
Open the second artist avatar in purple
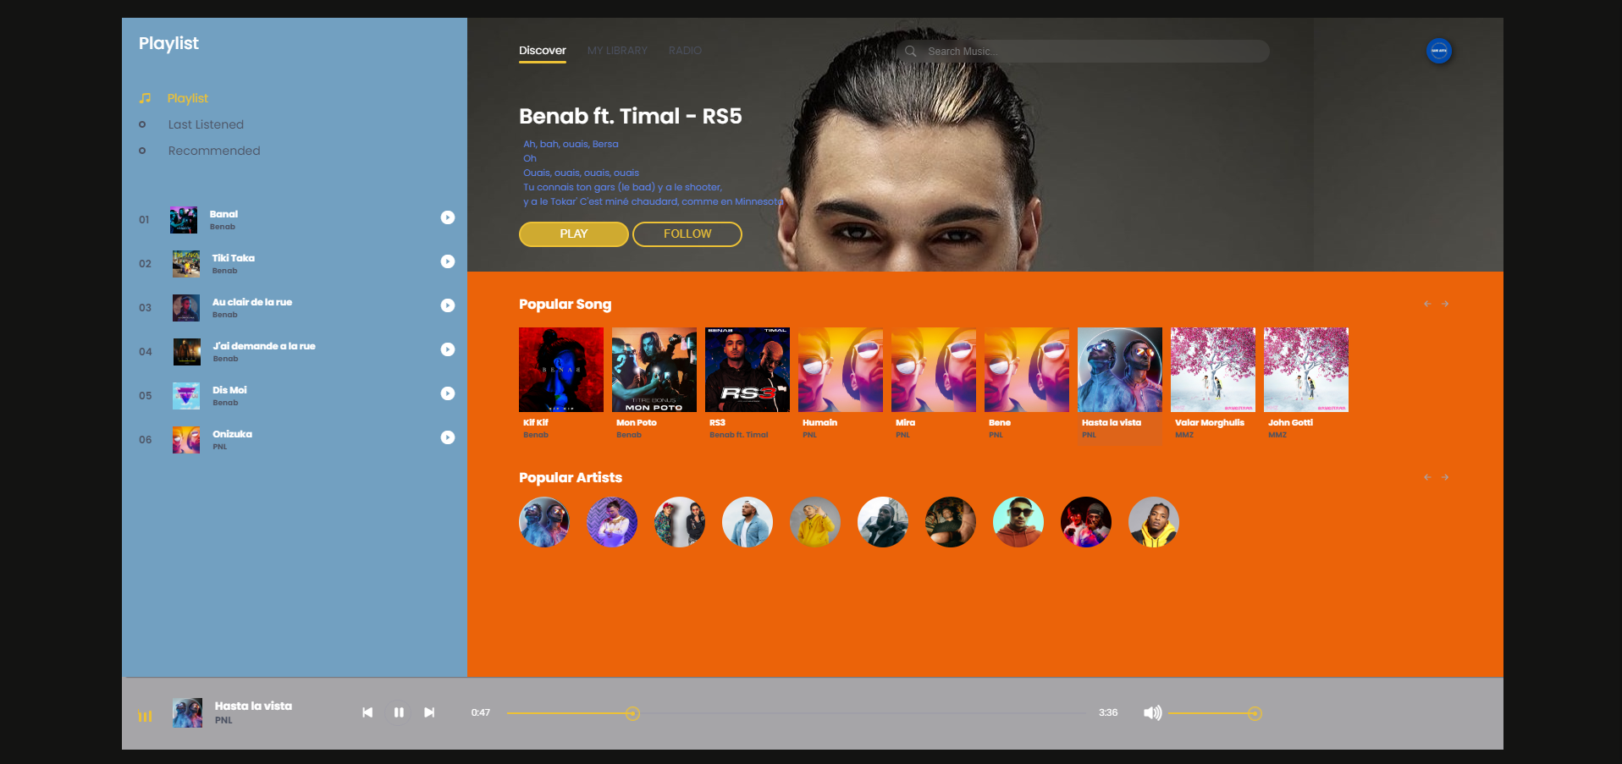pos(612,522)
